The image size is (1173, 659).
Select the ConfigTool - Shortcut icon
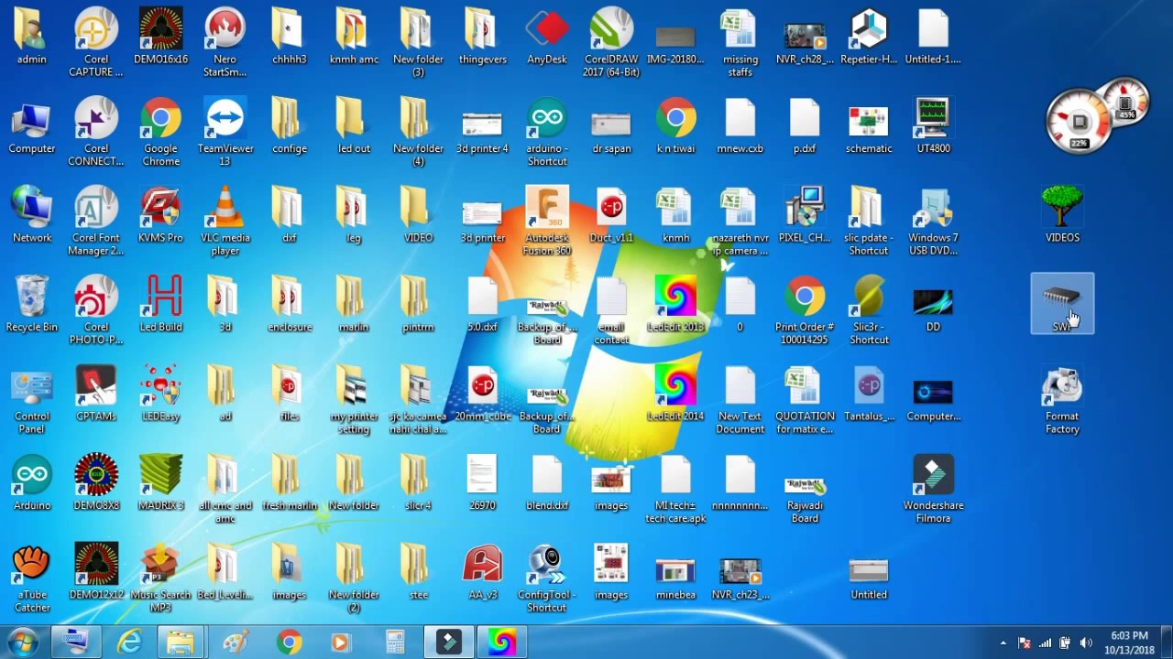tap(547, 580)
